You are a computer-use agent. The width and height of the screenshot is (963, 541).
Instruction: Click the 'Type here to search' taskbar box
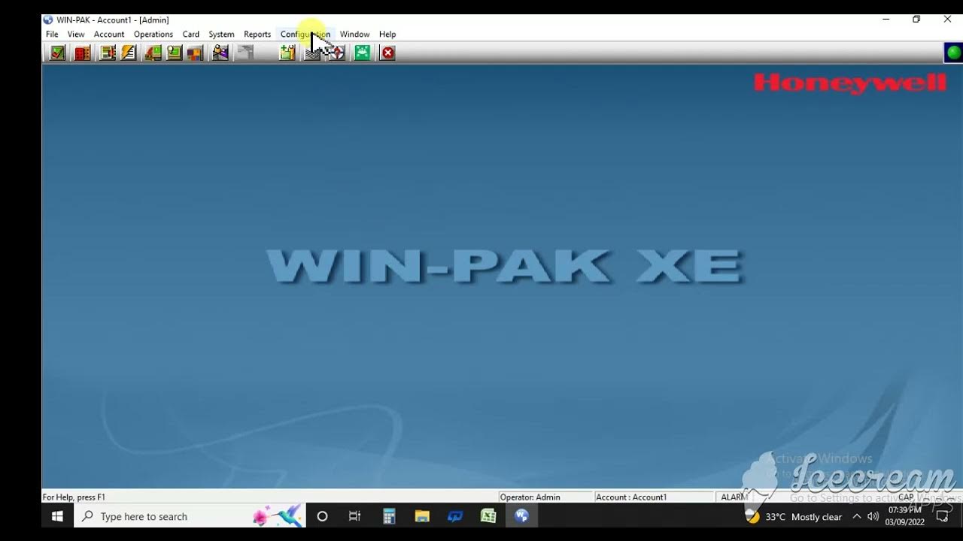(190, 516)
